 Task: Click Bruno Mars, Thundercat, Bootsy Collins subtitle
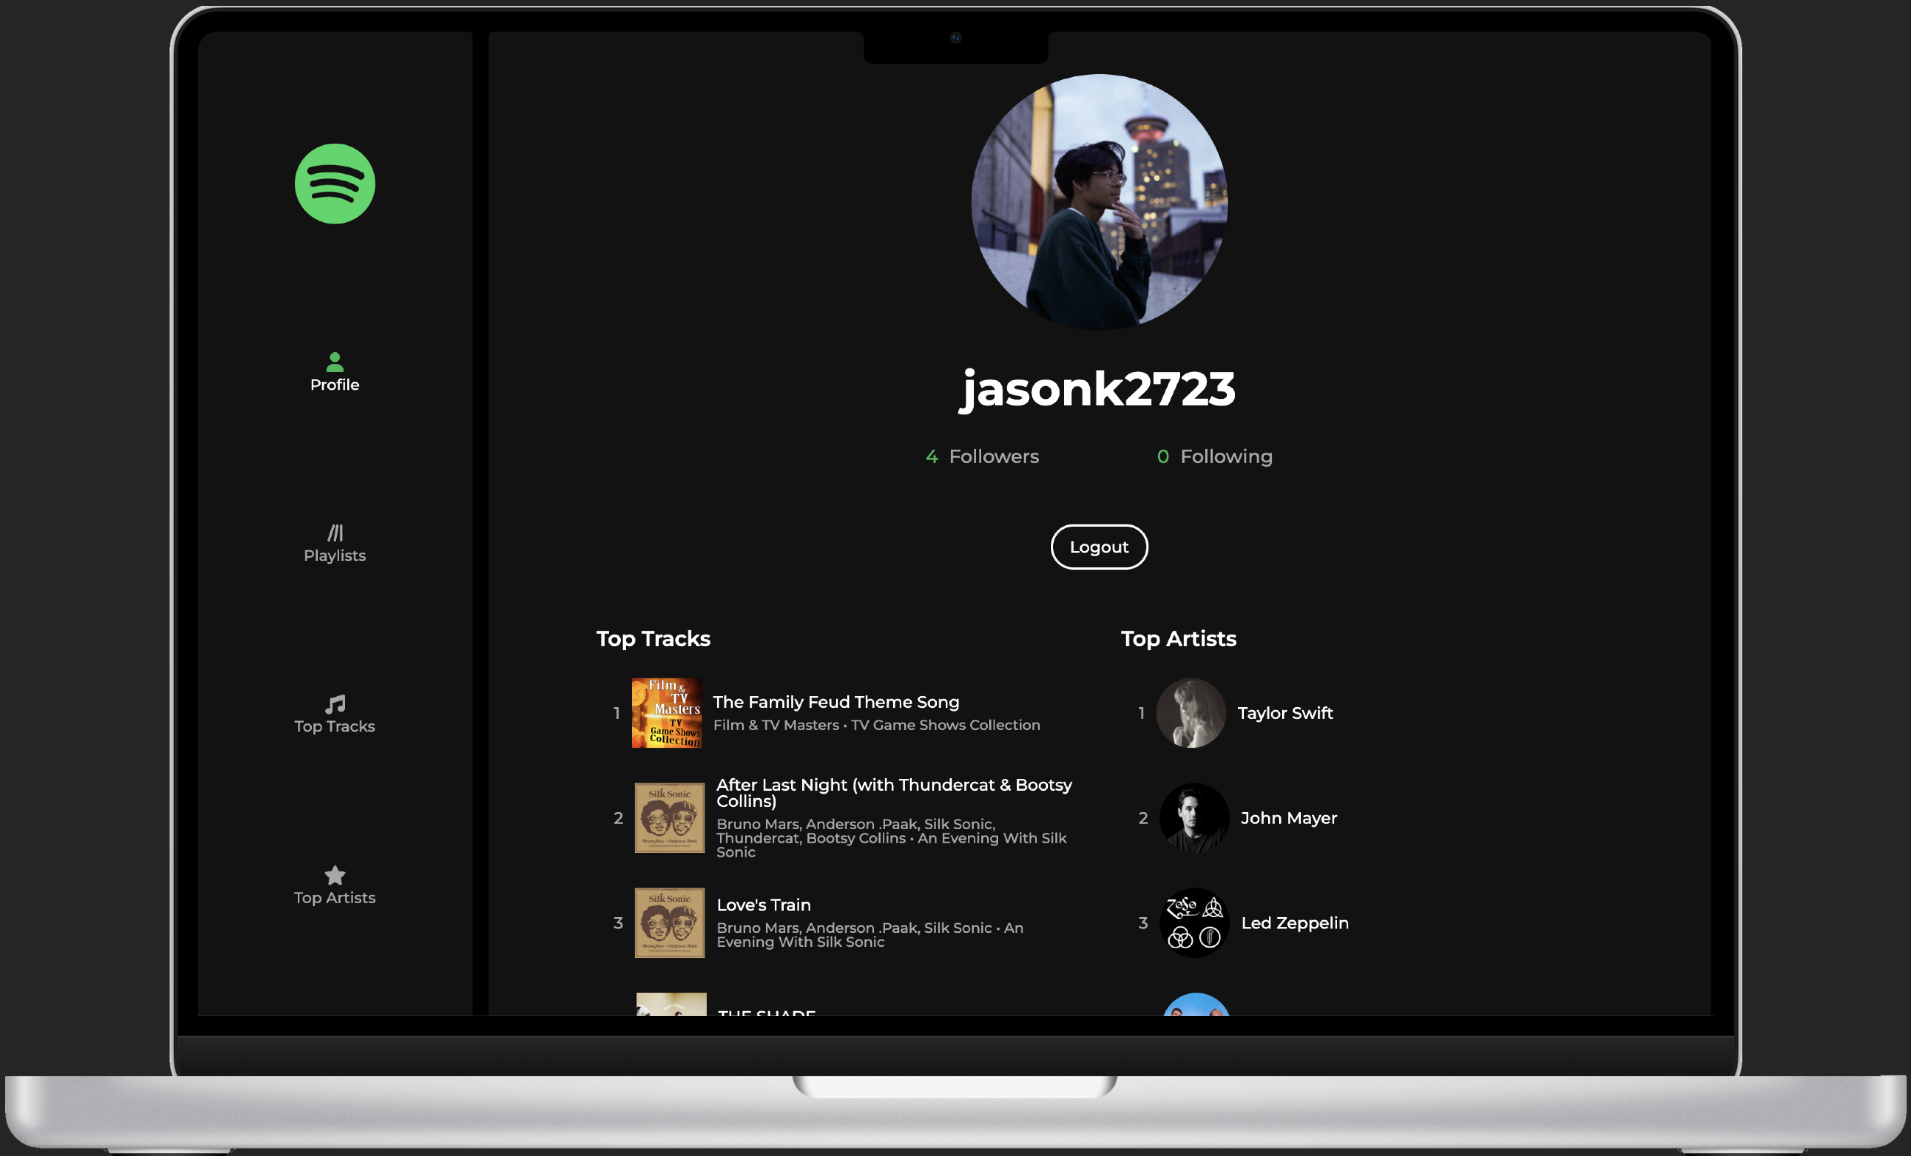[x=892, y=838]
